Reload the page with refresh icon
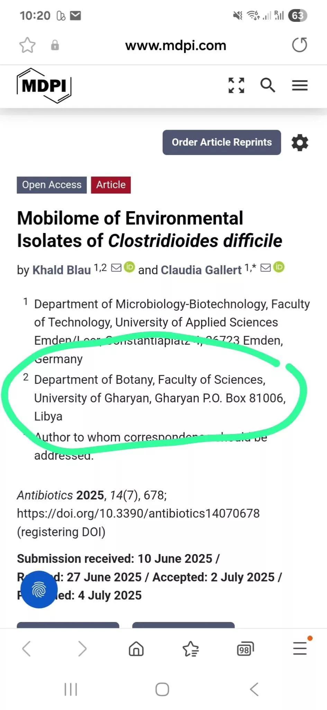 299,45
